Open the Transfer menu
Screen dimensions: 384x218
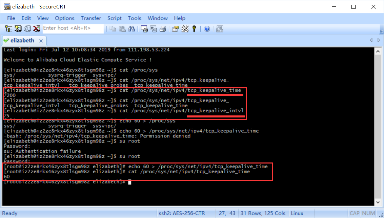tap(91, 18)
